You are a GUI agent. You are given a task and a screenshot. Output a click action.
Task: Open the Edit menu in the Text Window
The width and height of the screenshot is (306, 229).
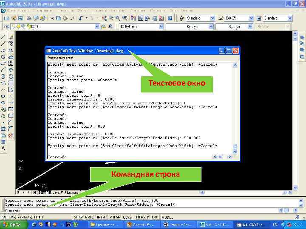60,57
